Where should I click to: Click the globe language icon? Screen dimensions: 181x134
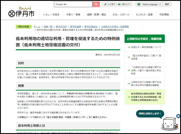tap(139, 4)
